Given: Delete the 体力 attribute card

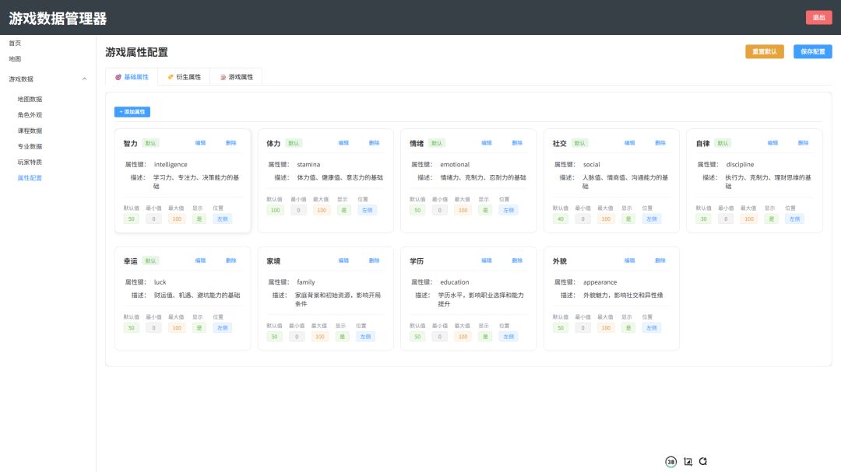Looking at the screenshot, I should pyautogui.click(x=375, y=143).
